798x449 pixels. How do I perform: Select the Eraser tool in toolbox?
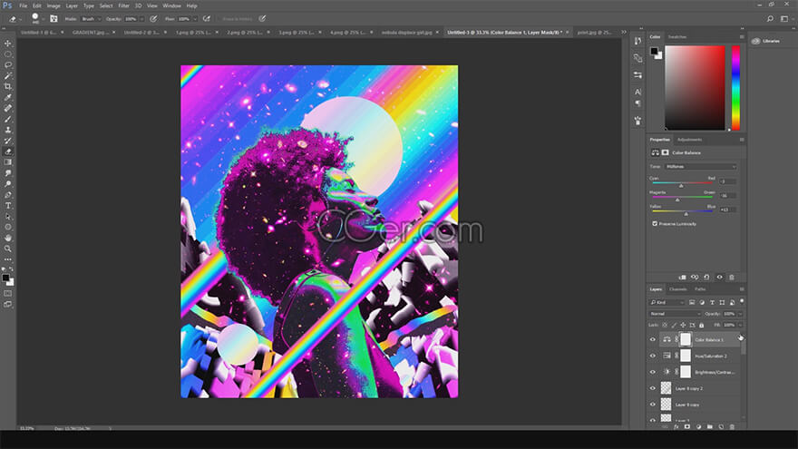click(x=7, y=151)
